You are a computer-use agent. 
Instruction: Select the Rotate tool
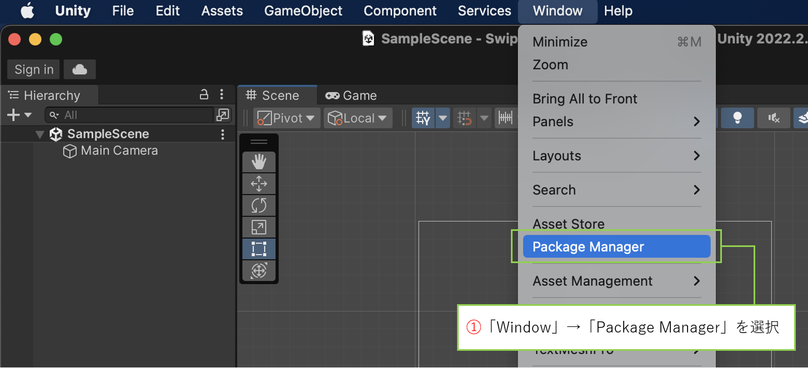[x=259, y=205]
